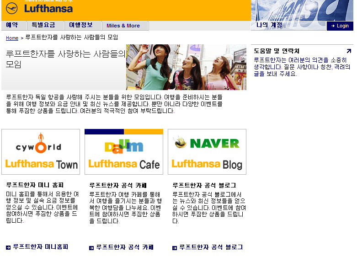This screenshot has height=257, width=357.
Task: Click the 공식 블로그 description paragraph
Action: pos(209,208)
